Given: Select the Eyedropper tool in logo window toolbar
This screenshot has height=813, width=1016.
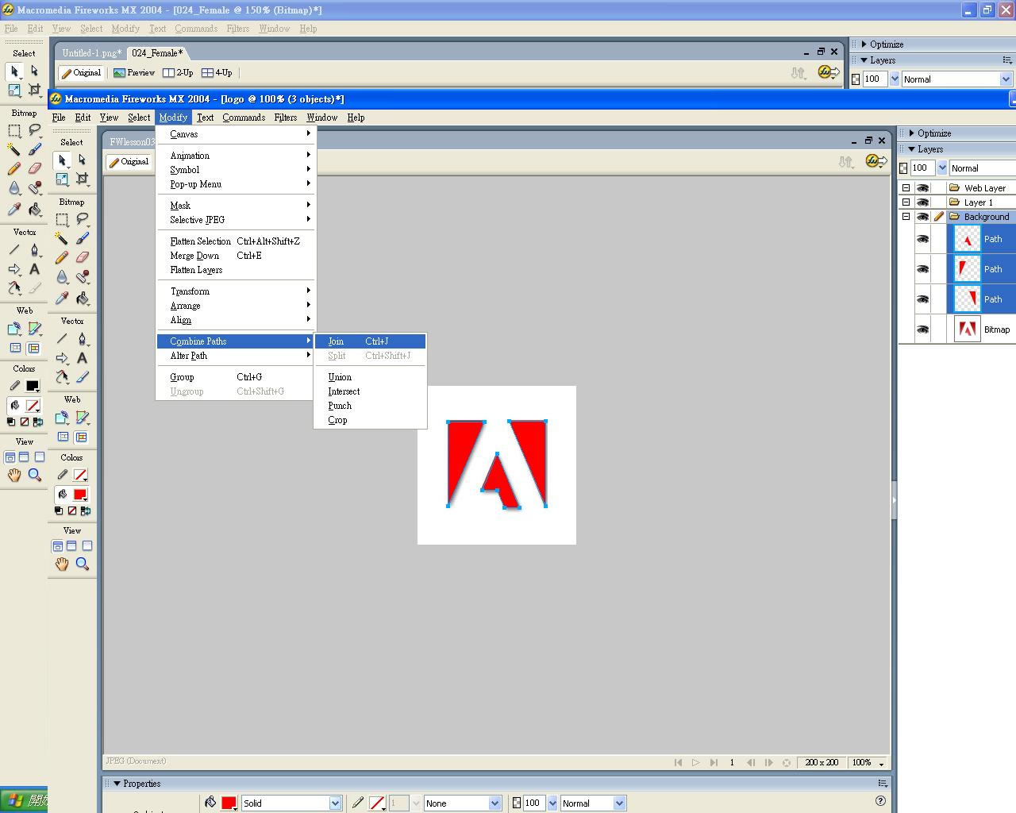Looking at the screenshot, I should tap(62, 298).
